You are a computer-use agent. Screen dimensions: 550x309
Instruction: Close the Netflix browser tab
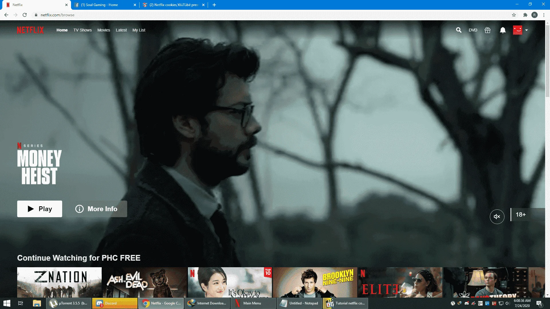(66, 5)
